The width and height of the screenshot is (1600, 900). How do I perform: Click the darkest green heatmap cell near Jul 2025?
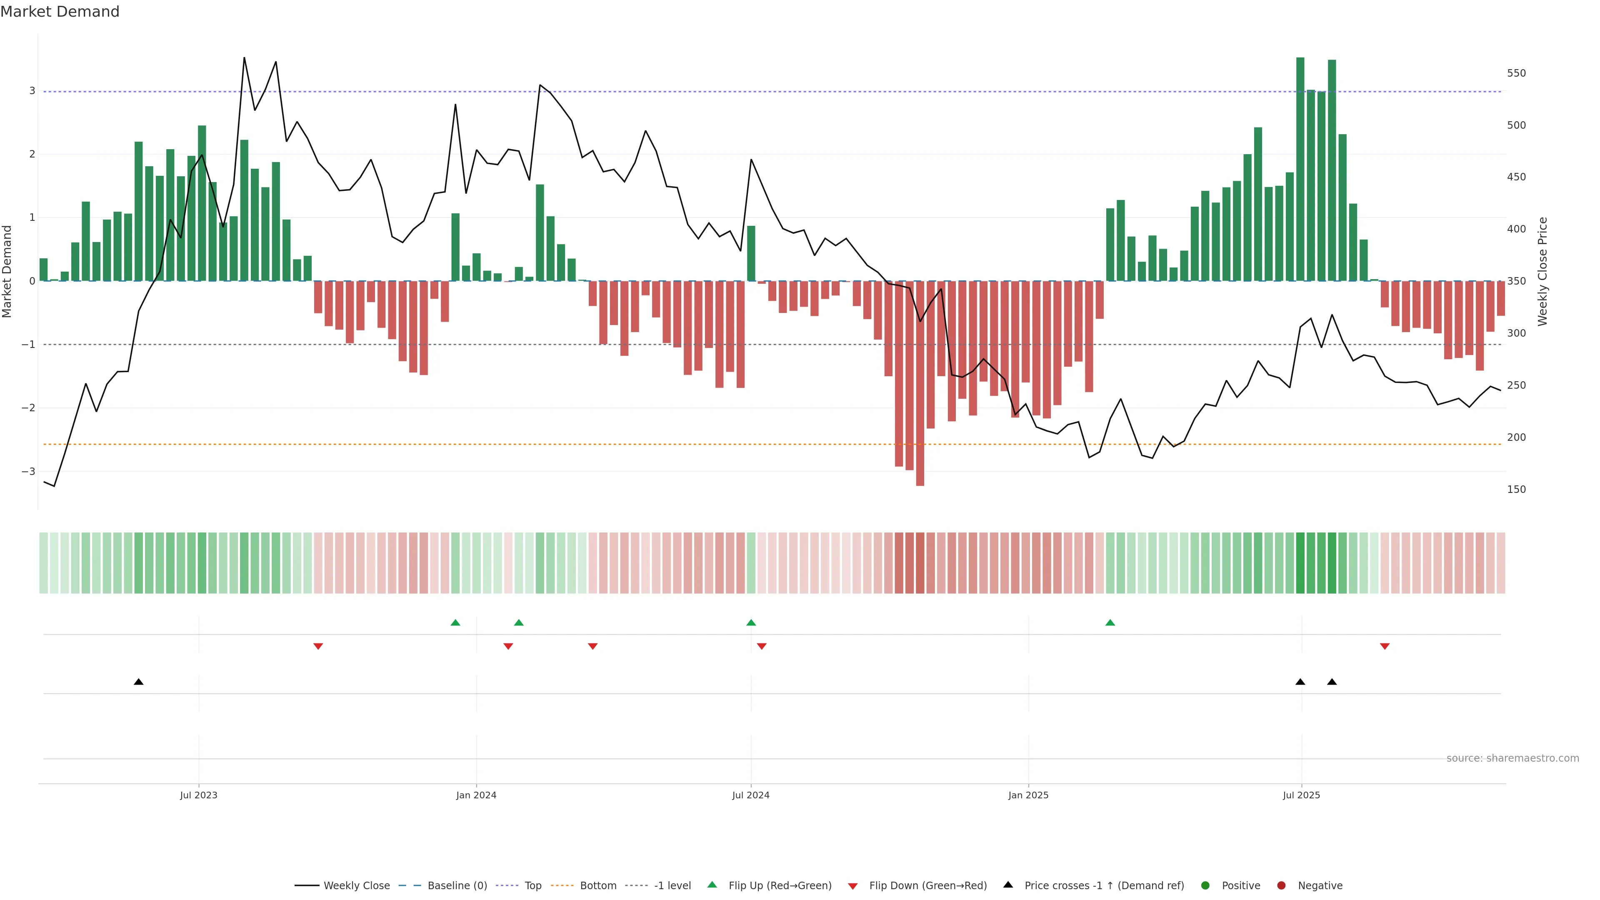click(x=1300, y=563)
